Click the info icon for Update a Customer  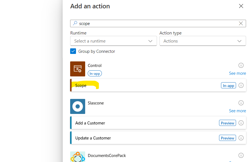pos(241,138)
